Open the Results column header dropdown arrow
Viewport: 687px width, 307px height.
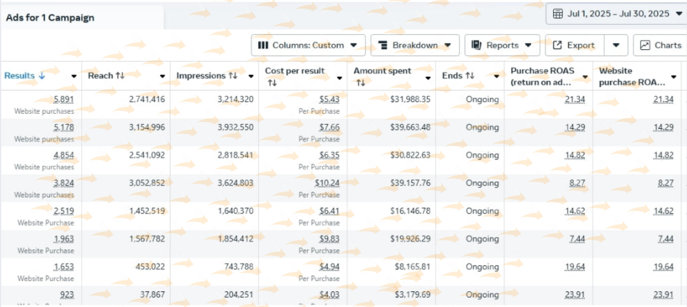(x=74, y=76)
